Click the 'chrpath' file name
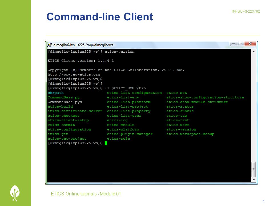Image resolution: width=274 pixels, height=206 pixels. coord(56,93)
